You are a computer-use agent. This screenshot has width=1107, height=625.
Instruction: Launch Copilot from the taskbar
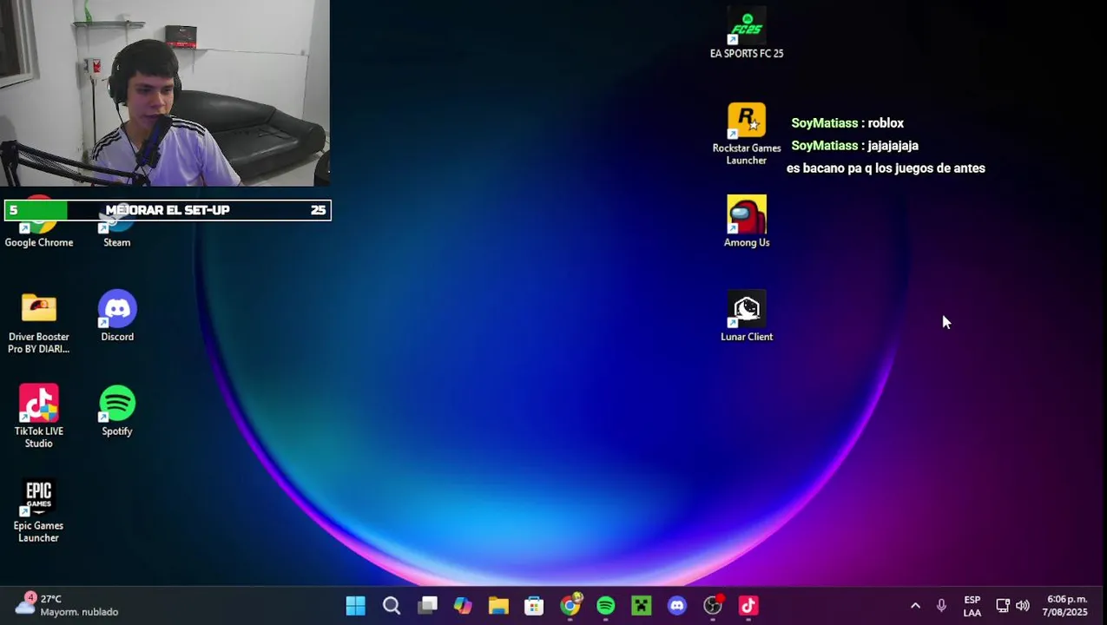[x=463, y=606]
